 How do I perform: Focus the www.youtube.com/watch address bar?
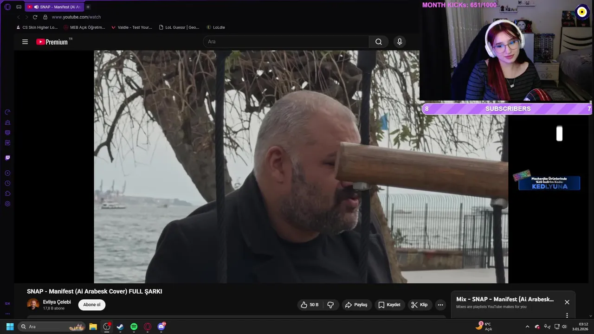pyautogui.click(x=76, y=17)
